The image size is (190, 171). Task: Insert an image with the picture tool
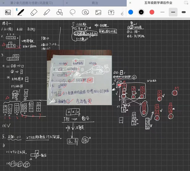tap(98, 12)
